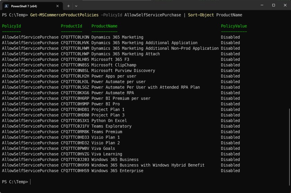Maximize the terminal window
Screen dimensions: 291x193
[274, 5]
